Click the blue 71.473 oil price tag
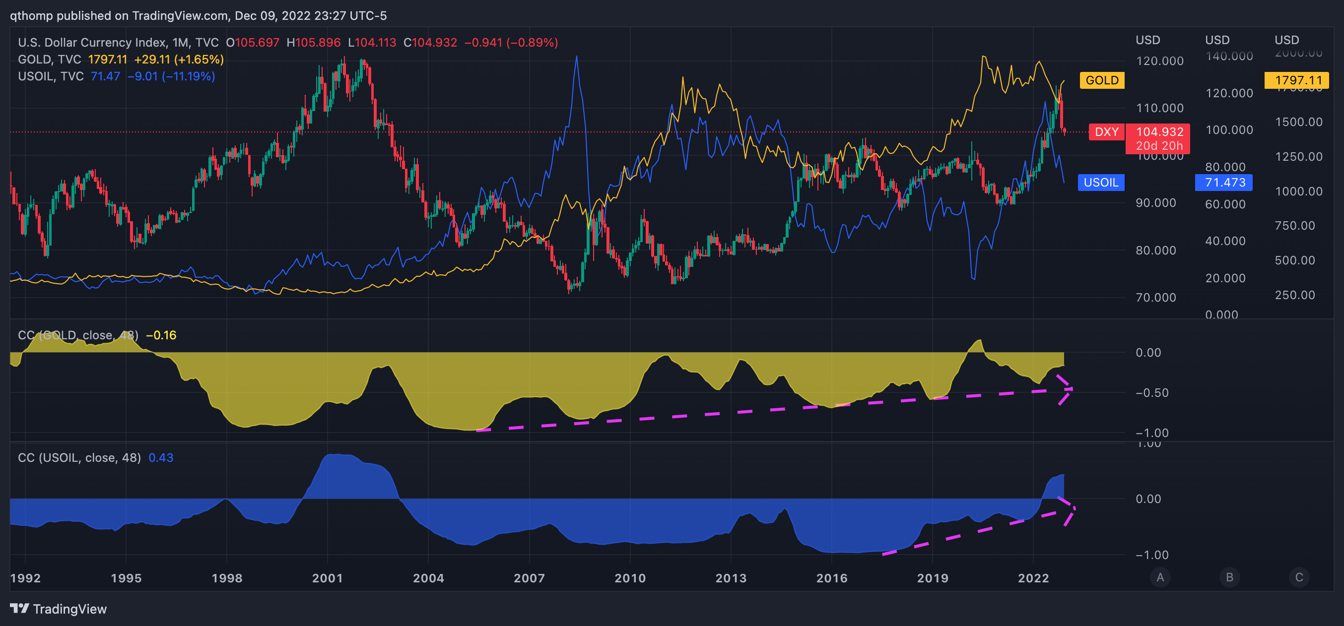Screen dimensions: 1344x626 [1223, 183]
